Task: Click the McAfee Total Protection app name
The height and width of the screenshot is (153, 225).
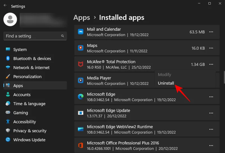Action: tap(111, 62)
